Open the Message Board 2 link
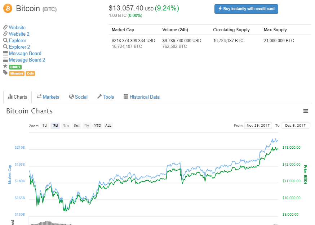 click(x=27, y=60)
